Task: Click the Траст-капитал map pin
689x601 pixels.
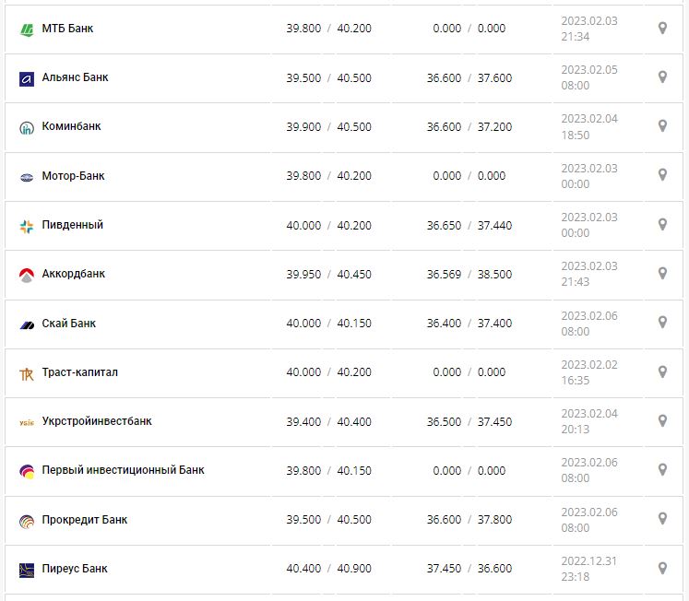Action: [662, 371]
